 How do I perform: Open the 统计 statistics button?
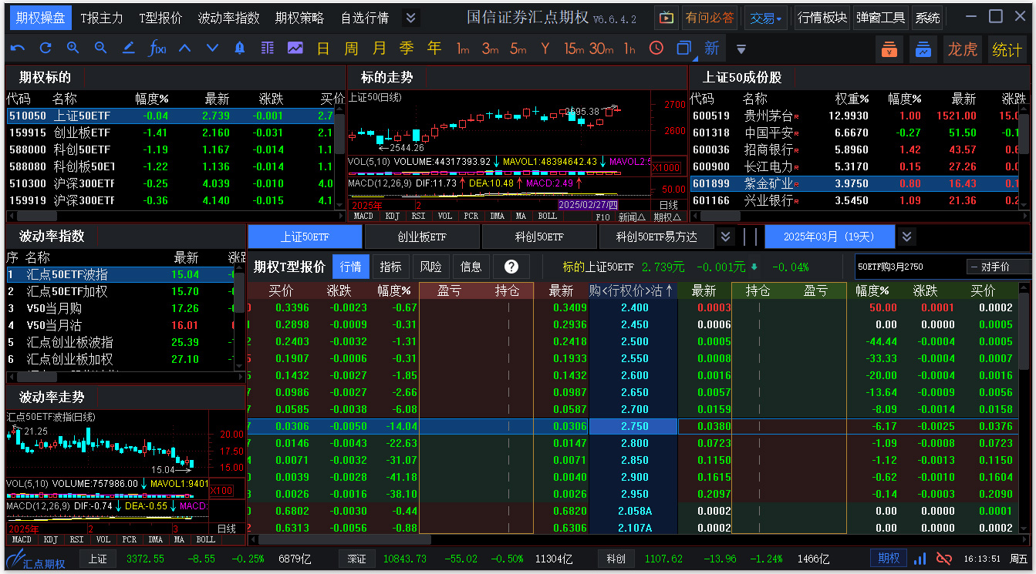click(x=1007, y=49)
